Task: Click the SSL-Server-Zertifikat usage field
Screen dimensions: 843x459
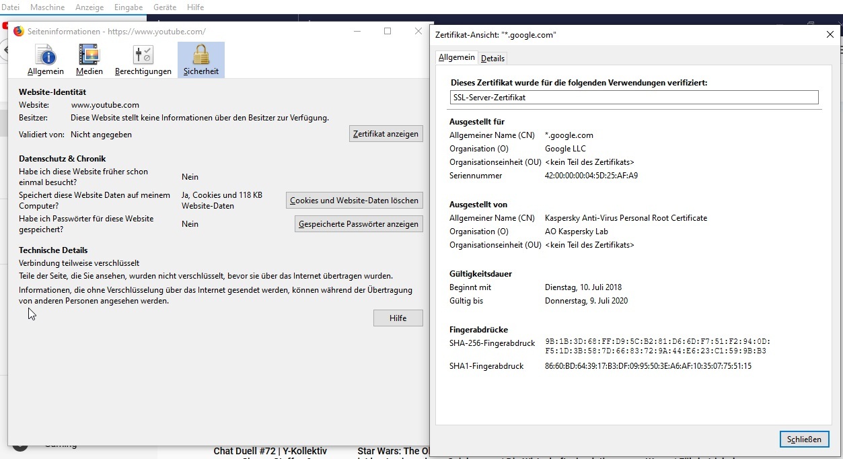Action: pos(634,97)
